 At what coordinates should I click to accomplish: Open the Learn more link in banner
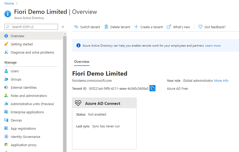(x=213, y=46)
